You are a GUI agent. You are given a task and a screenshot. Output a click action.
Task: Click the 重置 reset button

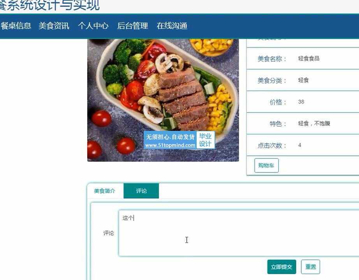click(310, 267)
